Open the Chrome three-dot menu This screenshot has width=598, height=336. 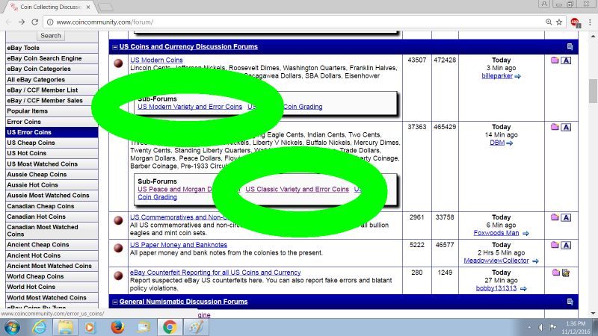[590, 22]
